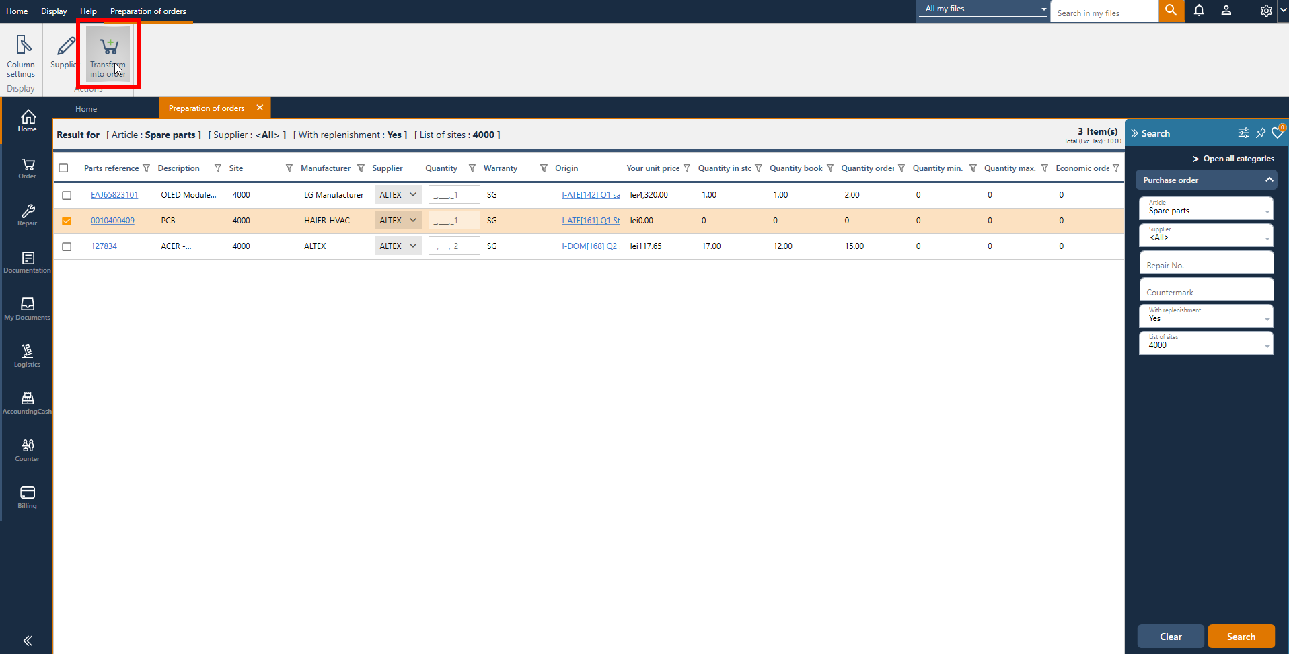This screenshot has width=1289, height=654.
Task: Click the Supplier pencil icon in the ribbon
Action: coord(66,46)
